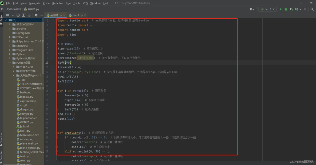
Task: Select barh.png in the project tree
Action: 24,92
